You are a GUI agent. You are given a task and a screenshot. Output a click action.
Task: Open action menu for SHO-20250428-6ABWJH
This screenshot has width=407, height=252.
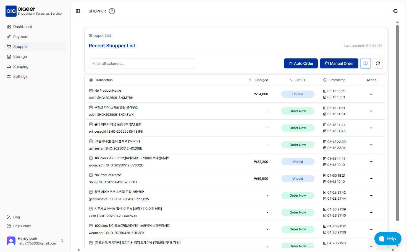[372, 212]
